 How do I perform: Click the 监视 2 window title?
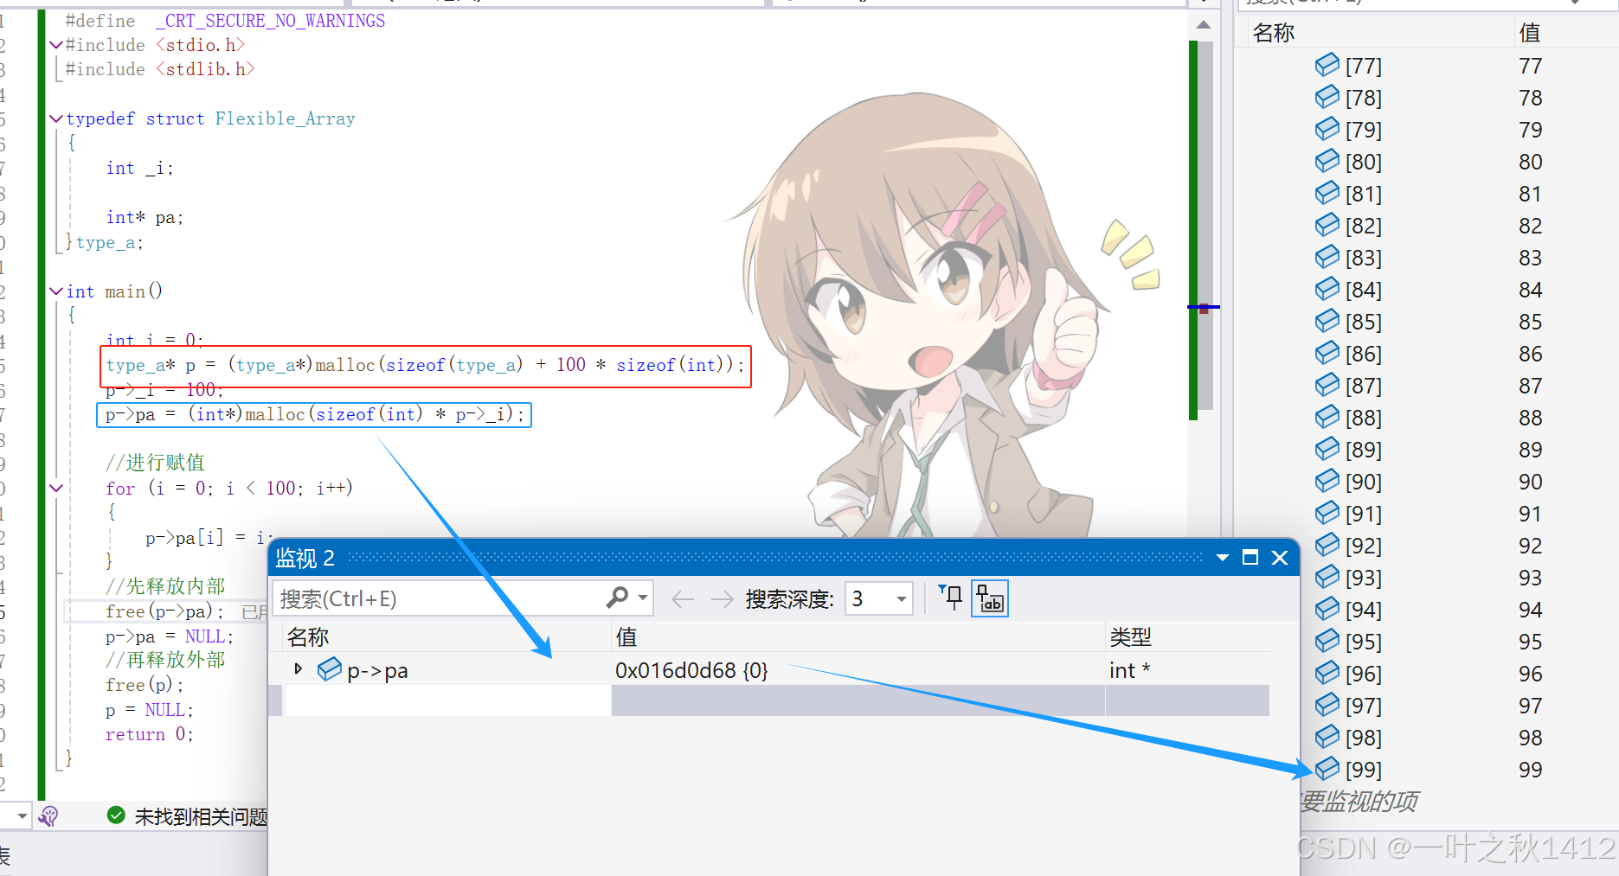pyautogui.click(x=305, y=558)
